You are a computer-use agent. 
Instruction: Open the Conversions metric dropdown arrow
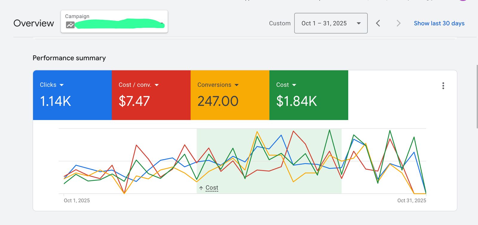pos(237,85)
